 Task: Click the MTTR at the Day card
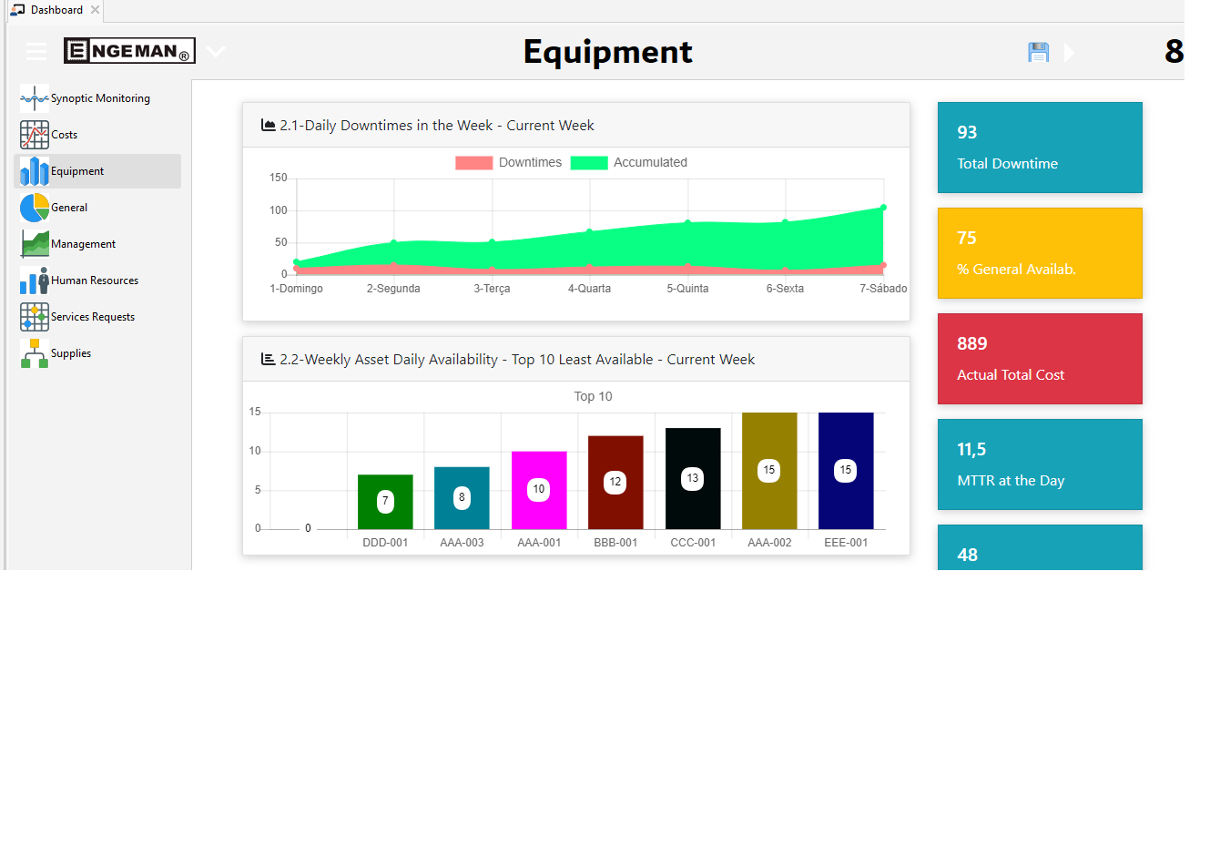click(1040, 464)
